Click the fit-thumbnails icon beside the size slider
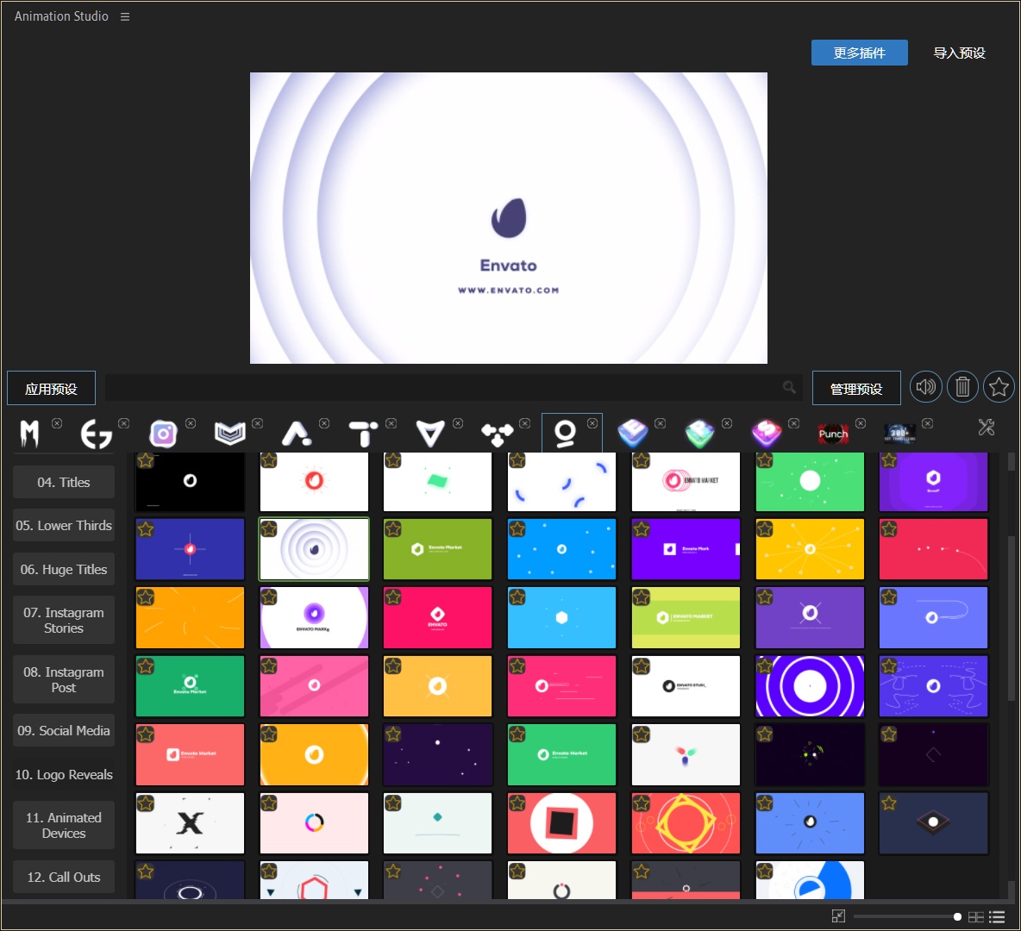This screenshot has width=1021, height=931. (x=839, y=916)
